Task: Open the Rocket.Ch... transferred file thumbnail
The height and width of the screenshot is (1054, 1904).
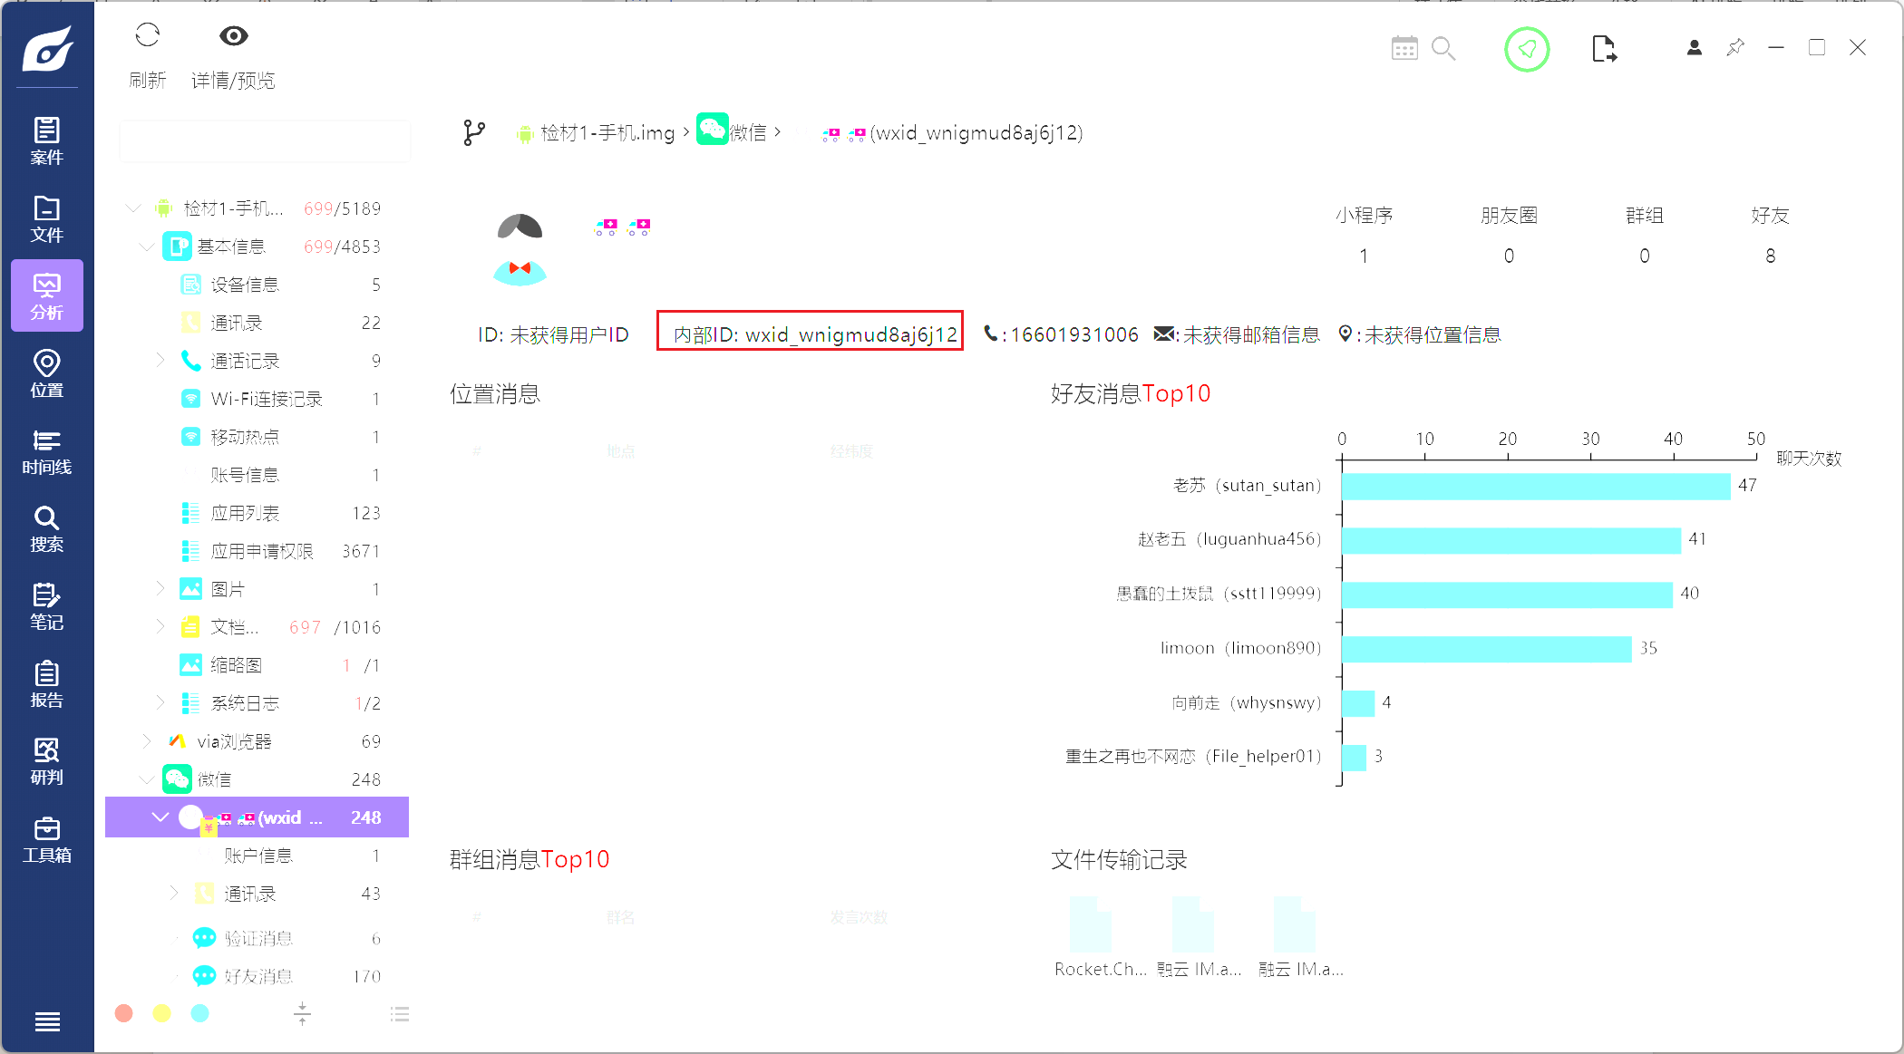Action: click(1090, 924)
